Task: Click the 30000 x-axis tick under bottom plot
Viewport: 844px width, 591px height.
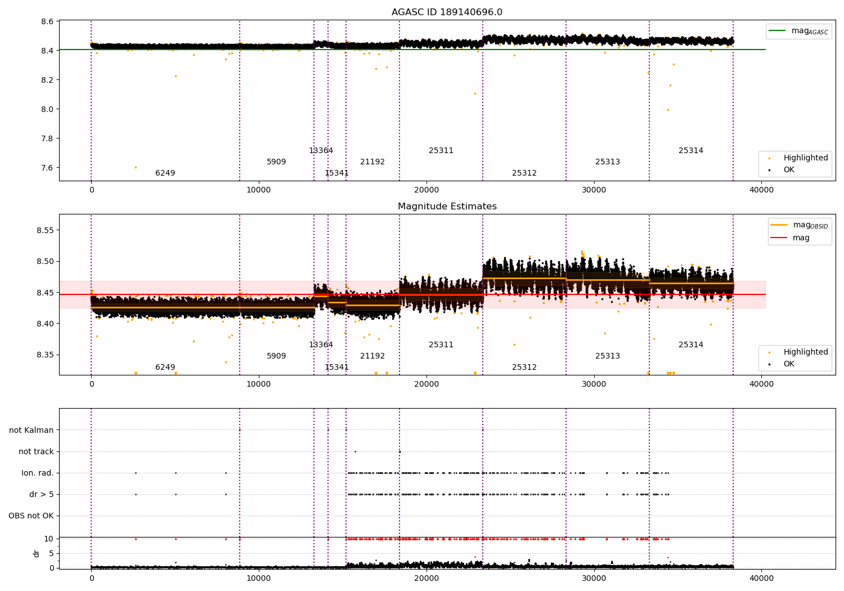Action: click(x=594, y=577)
